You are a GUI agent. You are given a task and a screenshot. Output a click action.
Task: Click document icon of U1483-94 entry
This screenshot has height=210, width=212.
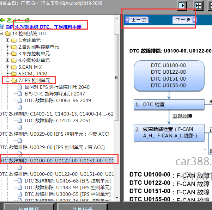(x=20, y=187)
